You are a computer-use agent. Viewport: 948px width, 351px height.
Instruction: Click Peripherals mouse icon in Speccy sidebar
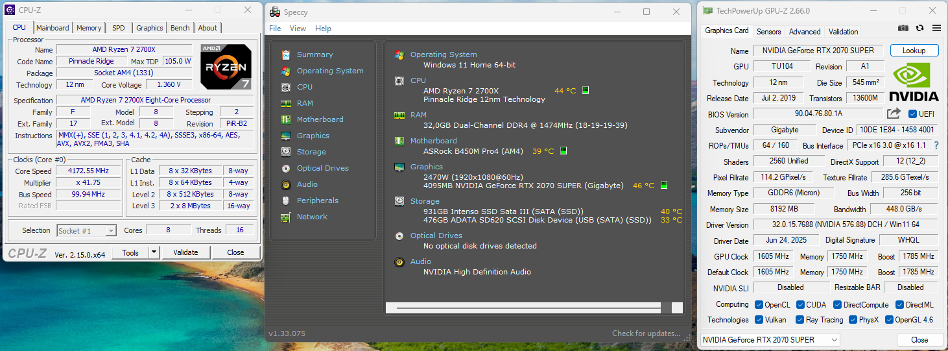[285, 200]
